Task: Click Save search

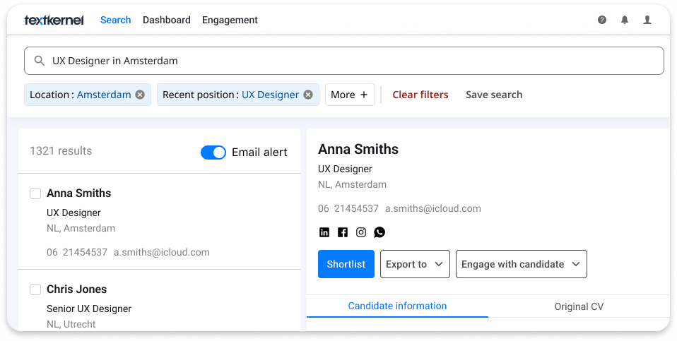Action: point(494,95)
